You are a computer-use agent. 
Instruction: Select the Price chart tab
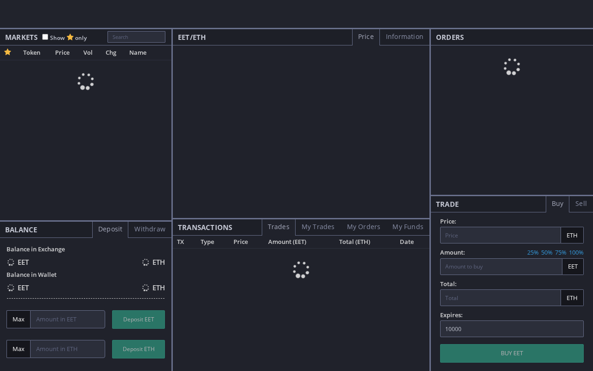(x=366, y=37)
